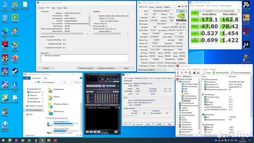This screenshot has height=143, width=254.
Task: Toggle the PhysX checkbox in GPU-Z
Action: pyautogui.click(x=169, y=66)
